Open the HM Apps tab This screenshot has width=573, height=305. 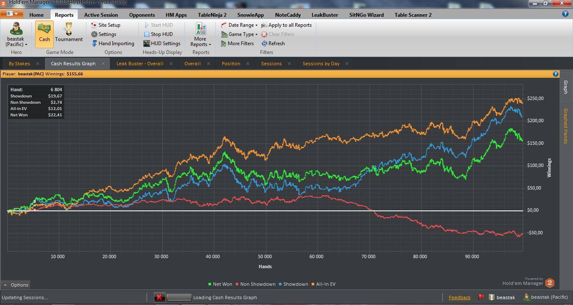click(x=176, y=15)
